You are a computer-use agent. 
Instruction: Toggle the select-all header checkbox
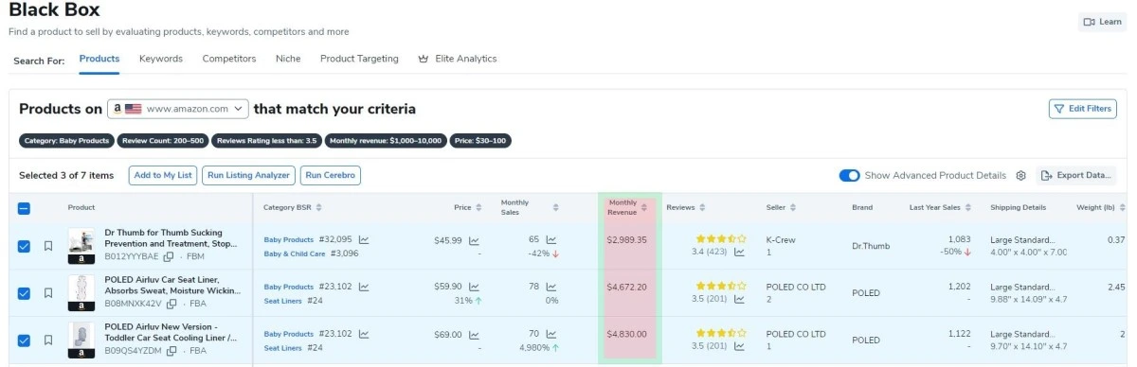pyautogui.click(x=24, y=208)
